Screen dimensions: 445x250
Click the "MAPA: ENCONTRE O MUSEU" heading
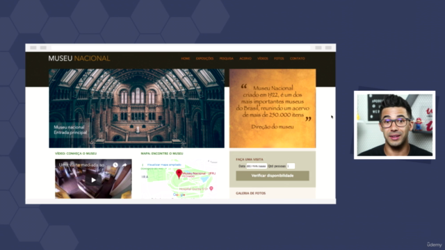click(162, 153)
